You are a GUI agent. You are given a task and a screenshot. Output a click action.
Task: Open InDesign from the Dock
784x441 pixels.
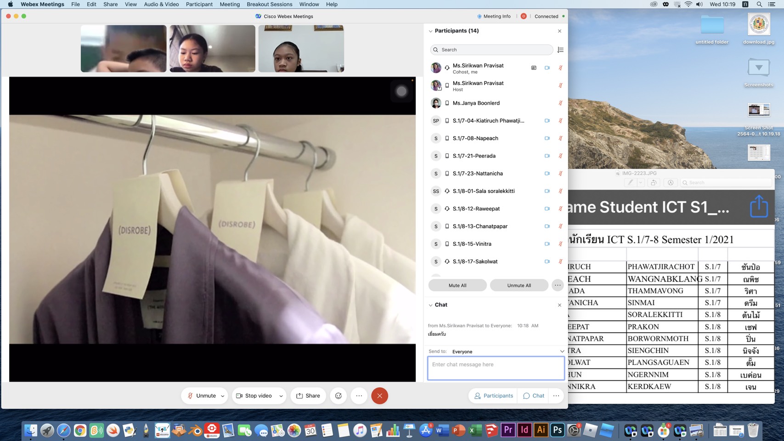pyautogui.click(x=524, y=430)
